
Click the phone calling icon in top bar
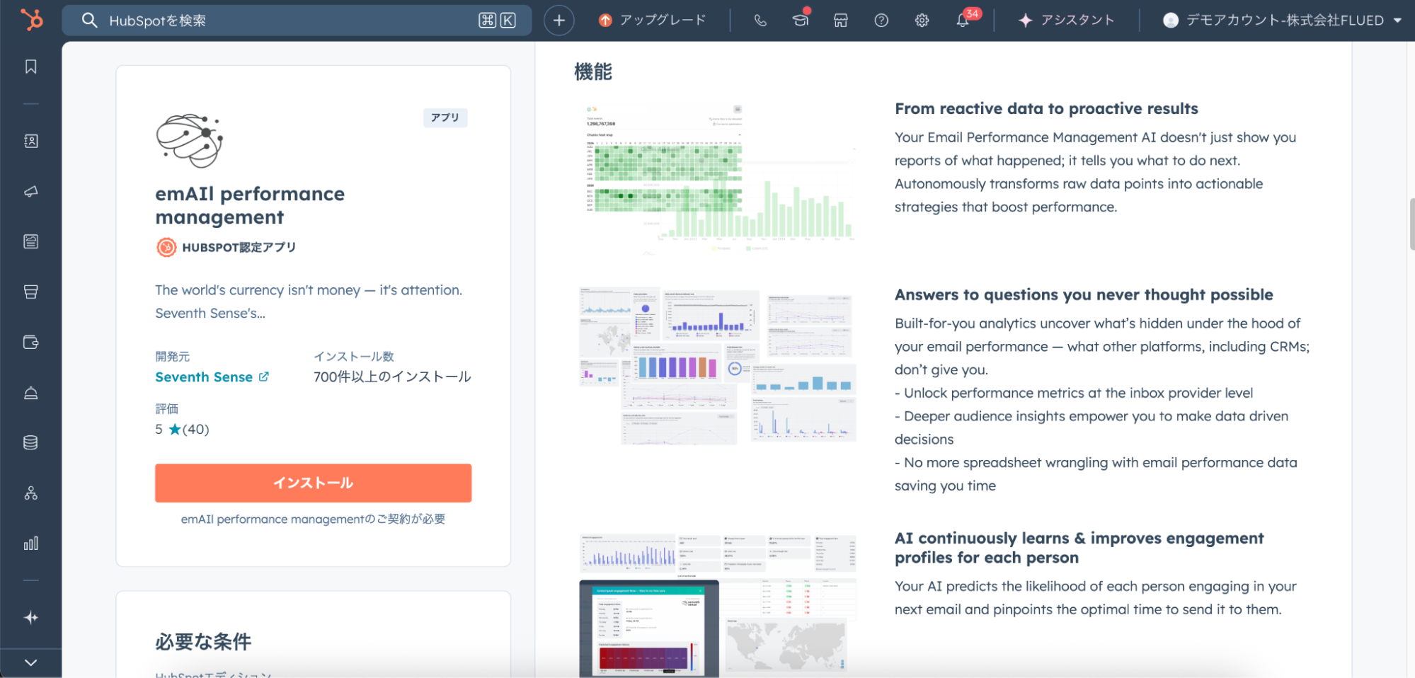coord(760,21)
